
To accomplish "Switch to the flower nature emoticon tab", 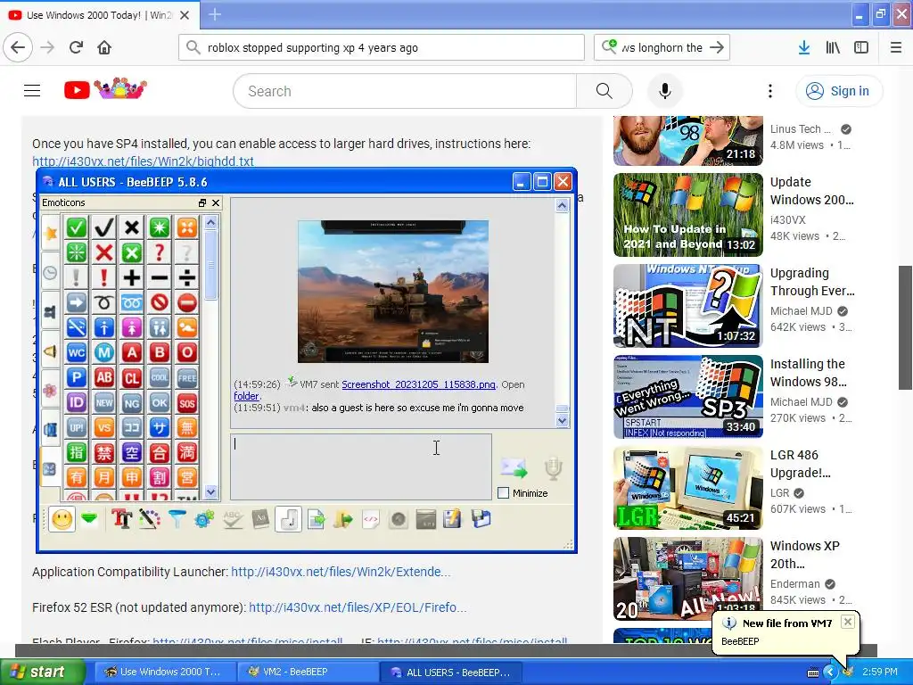I will tap(51, 390).
